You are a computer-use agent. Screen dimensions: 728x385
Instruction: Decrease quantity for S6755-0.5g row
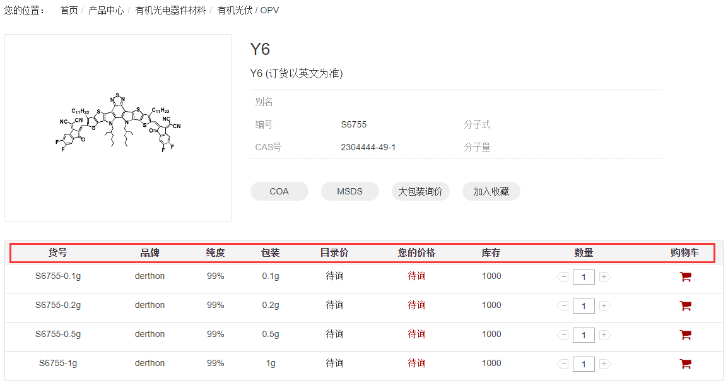[x=563, y=335]
